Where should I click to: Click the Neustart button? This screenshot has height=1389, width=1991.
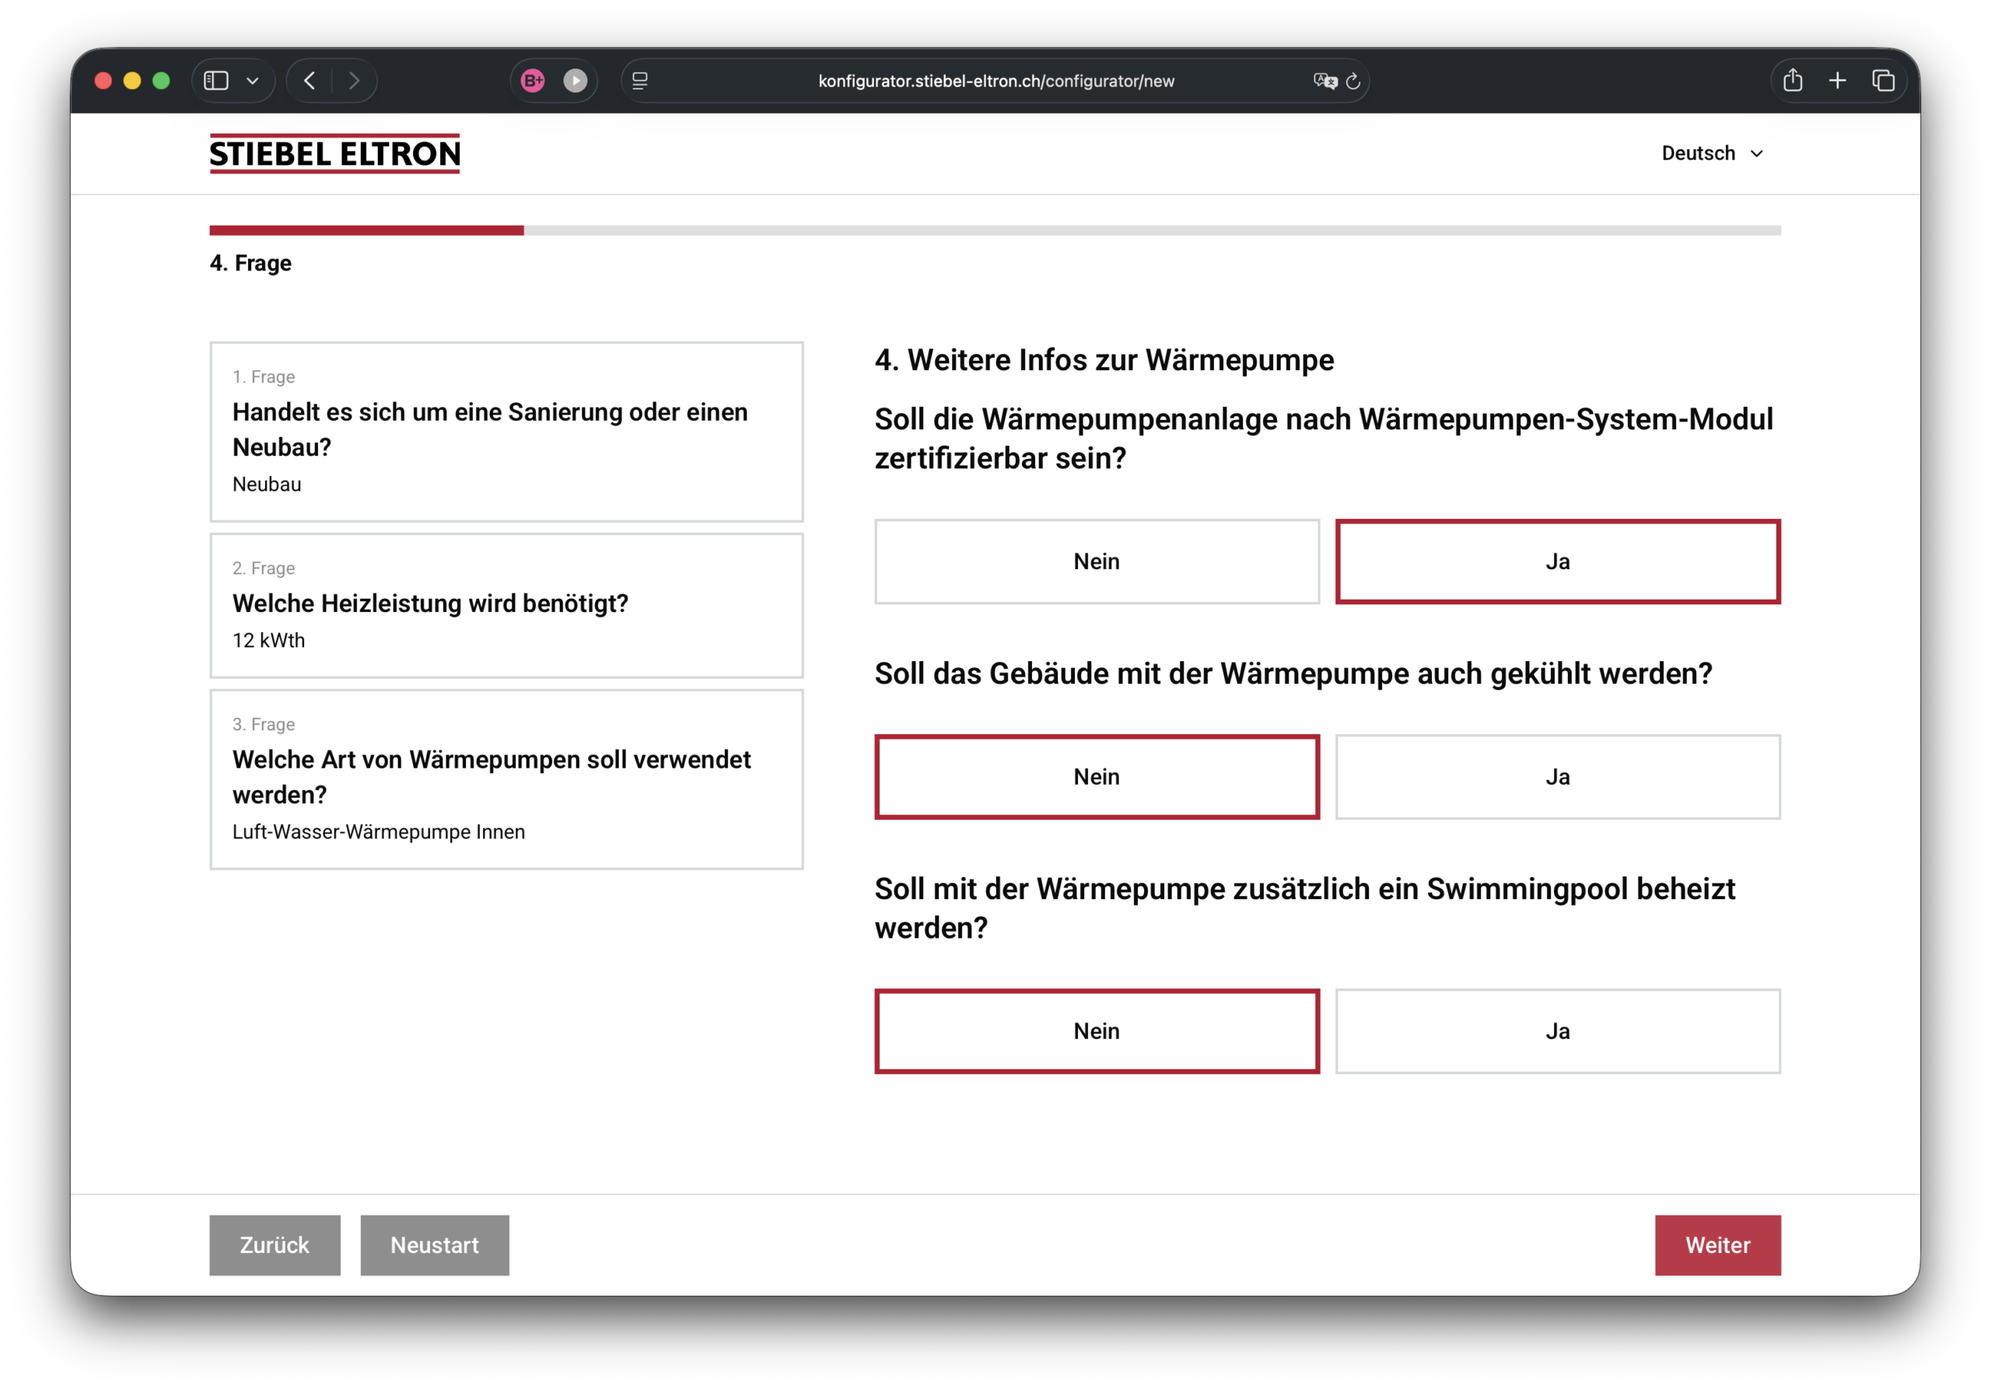435,1244
